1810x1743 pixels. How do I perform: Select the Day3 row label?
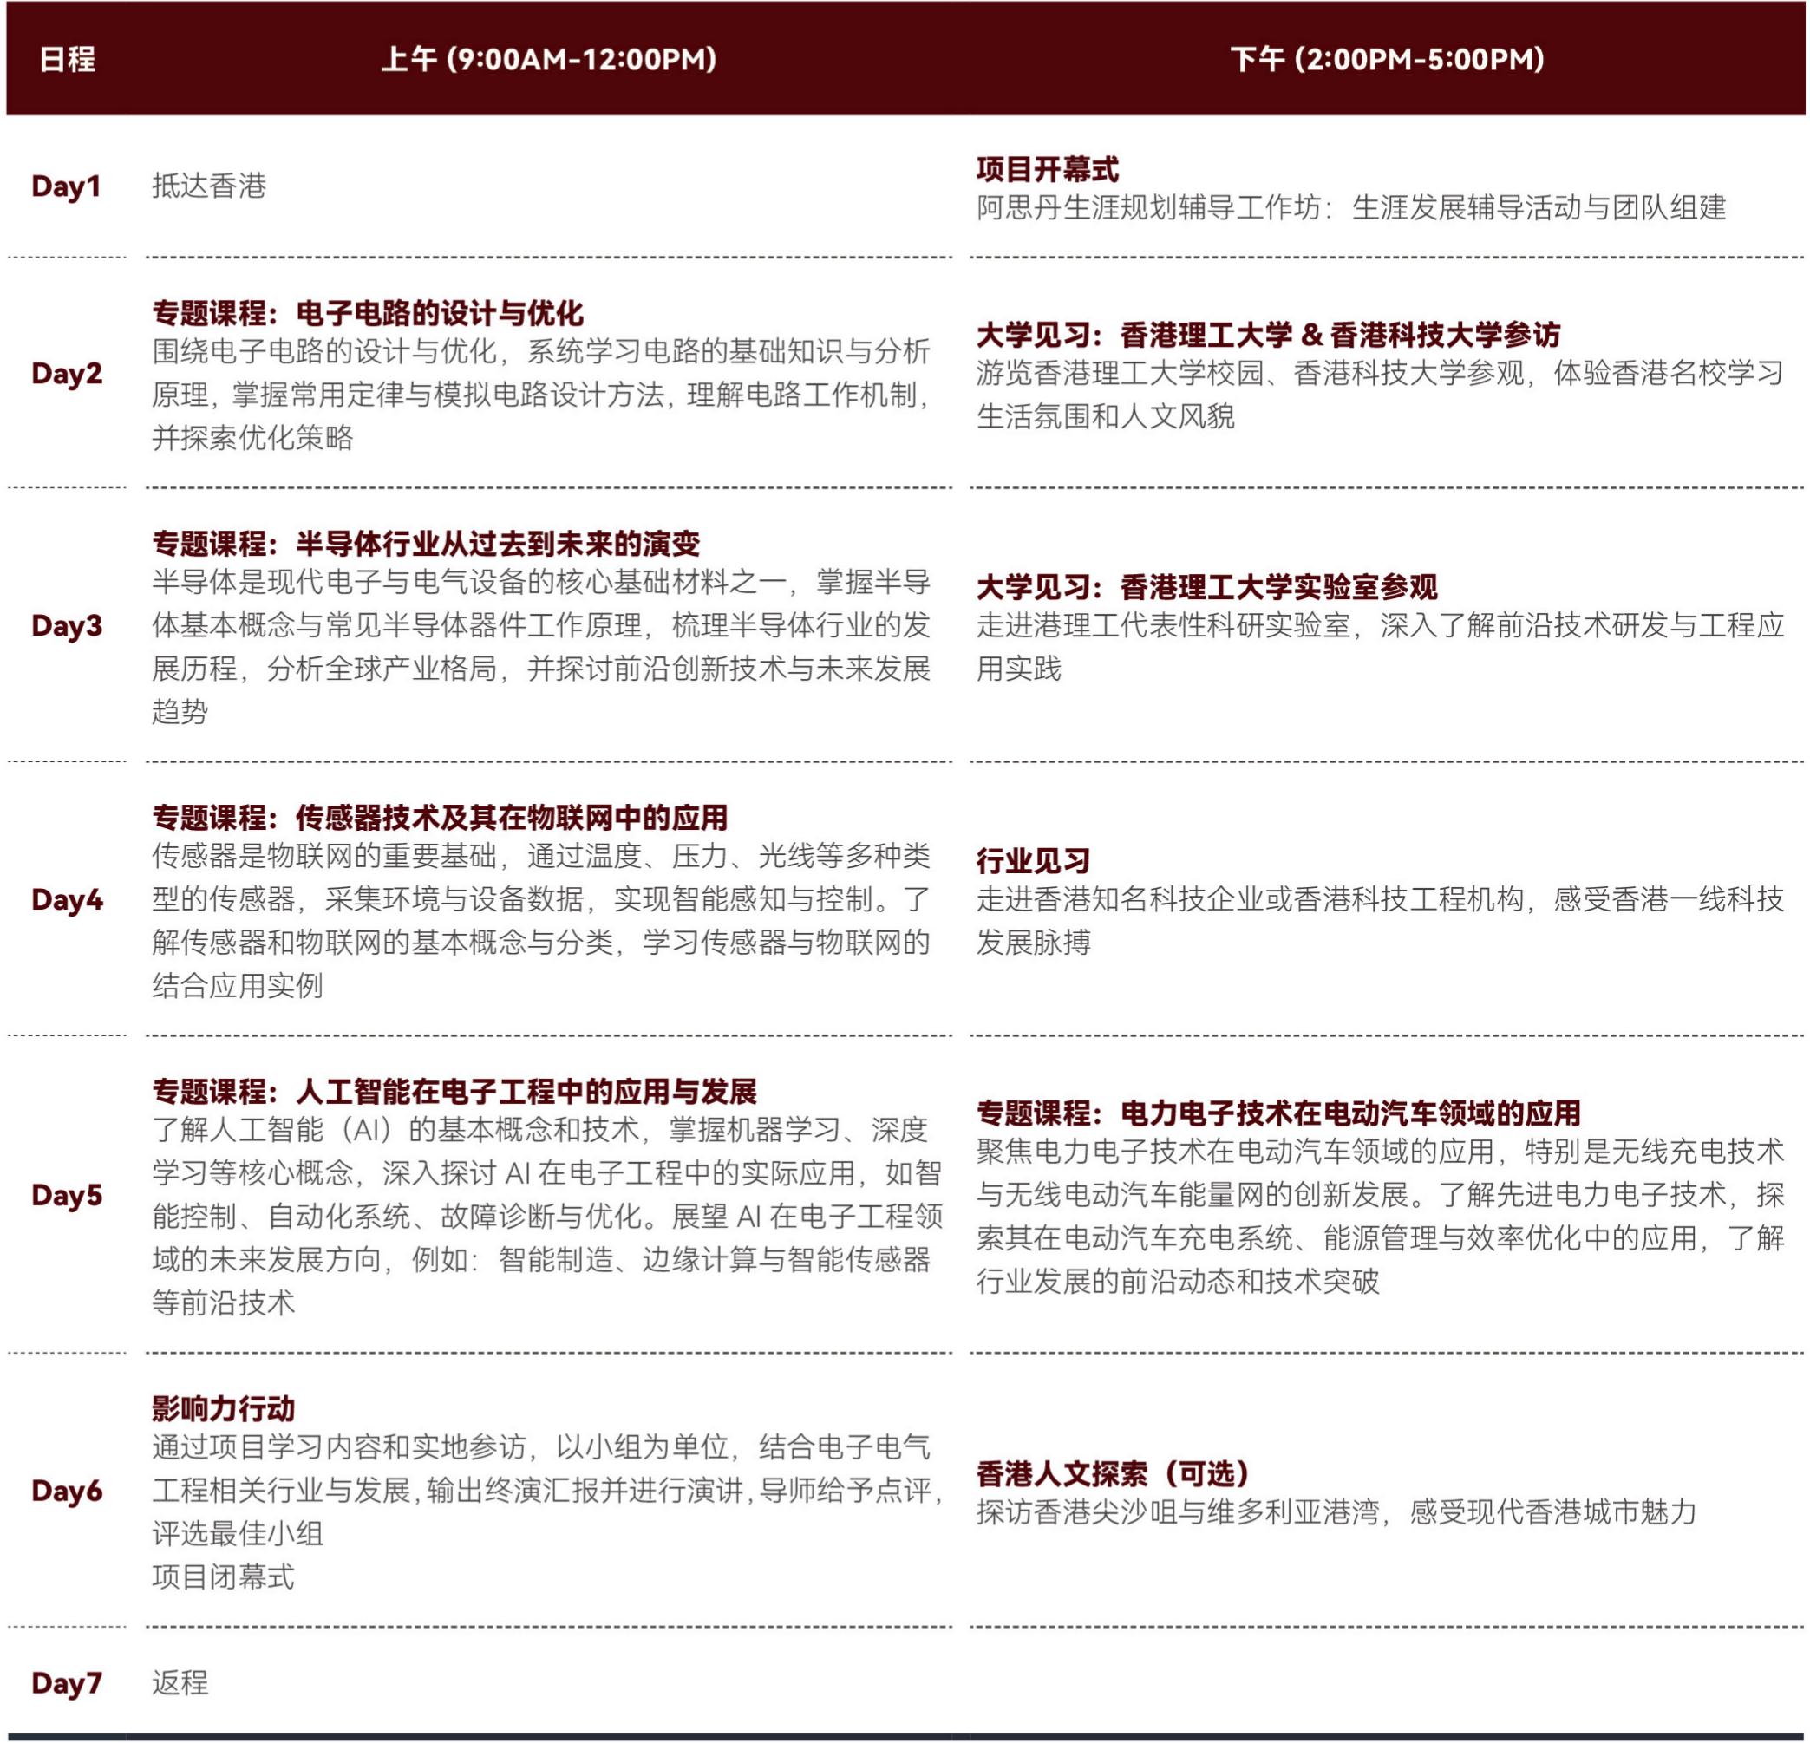[x=67, y=626]
